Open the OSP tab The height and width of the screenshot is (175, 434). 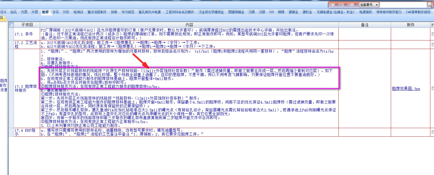tap(272, 12)
